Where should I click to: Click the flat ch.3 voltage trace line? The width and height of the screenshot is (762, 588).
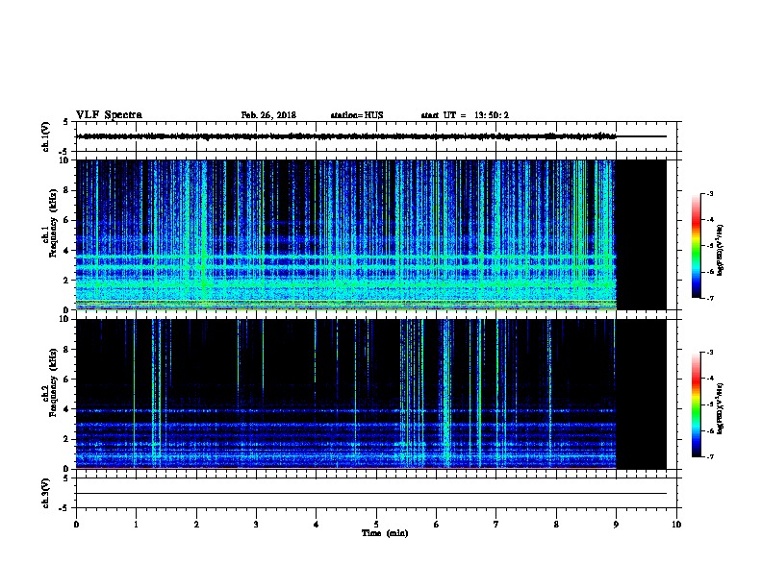pos(371,494)
